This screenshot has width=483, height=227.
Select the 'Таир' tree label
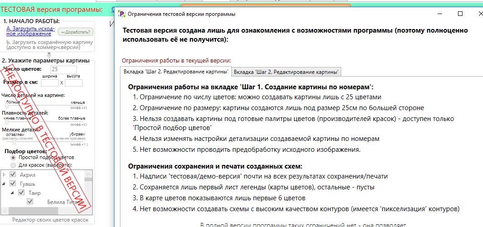(35, 193)
